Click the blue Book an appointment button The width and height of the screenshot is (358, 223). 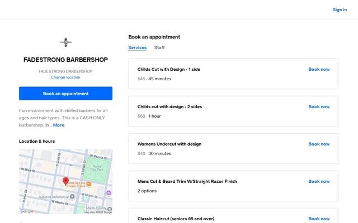point(65,93)
